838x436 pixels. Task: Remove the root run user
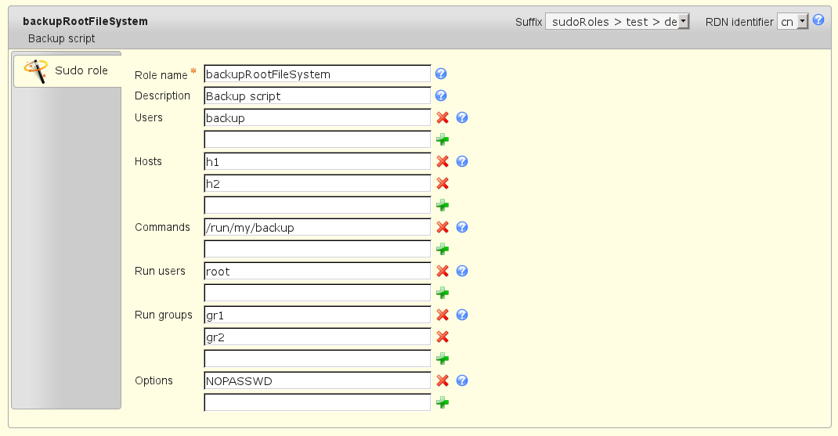(x=442, y=272)
